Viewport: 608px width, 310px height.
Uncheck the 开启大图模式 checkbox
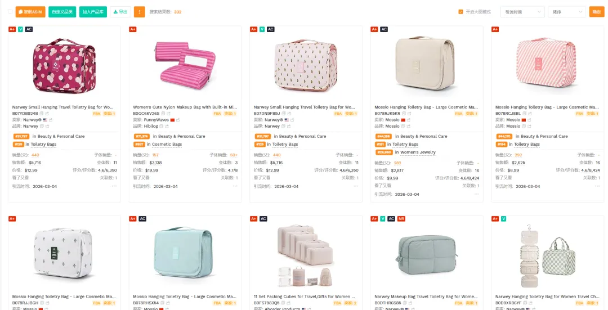click(461, 12)
